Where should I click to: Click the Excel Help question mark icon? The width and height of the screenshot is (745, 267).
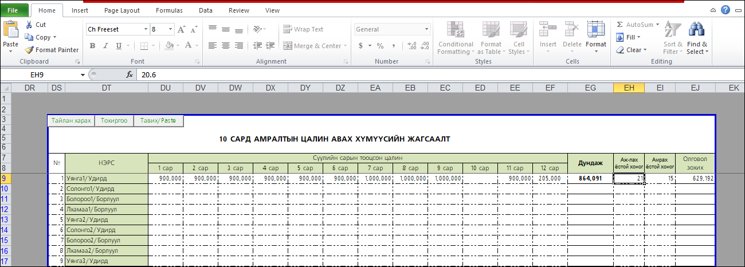pyautogui.click(x=726, y=10)
